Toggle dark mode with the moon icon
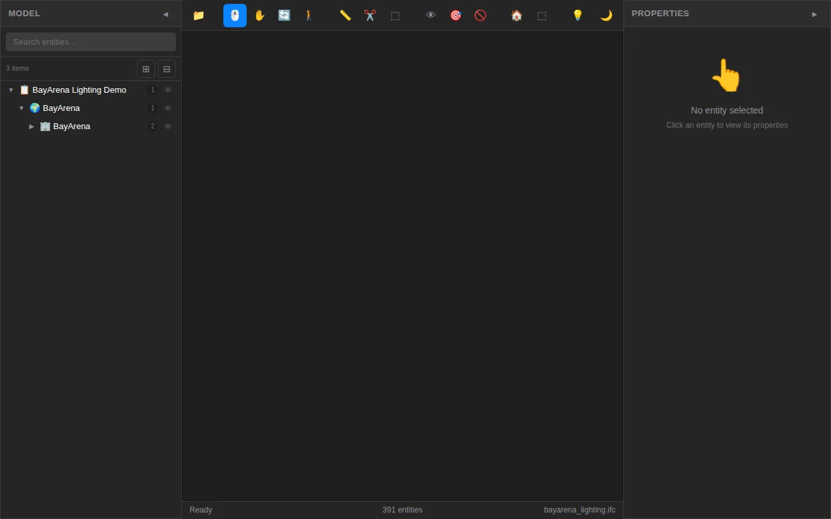The height and width of the screenshot is (519, 831). (x=606, y=16)
